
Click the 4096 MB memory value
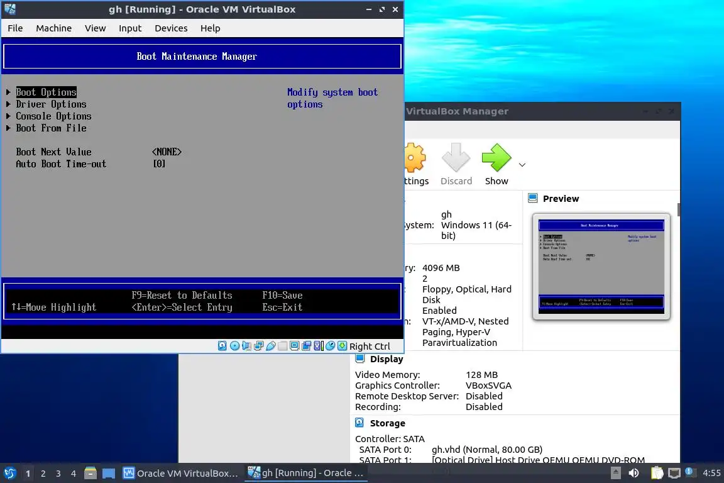click(x=441, y=268)
